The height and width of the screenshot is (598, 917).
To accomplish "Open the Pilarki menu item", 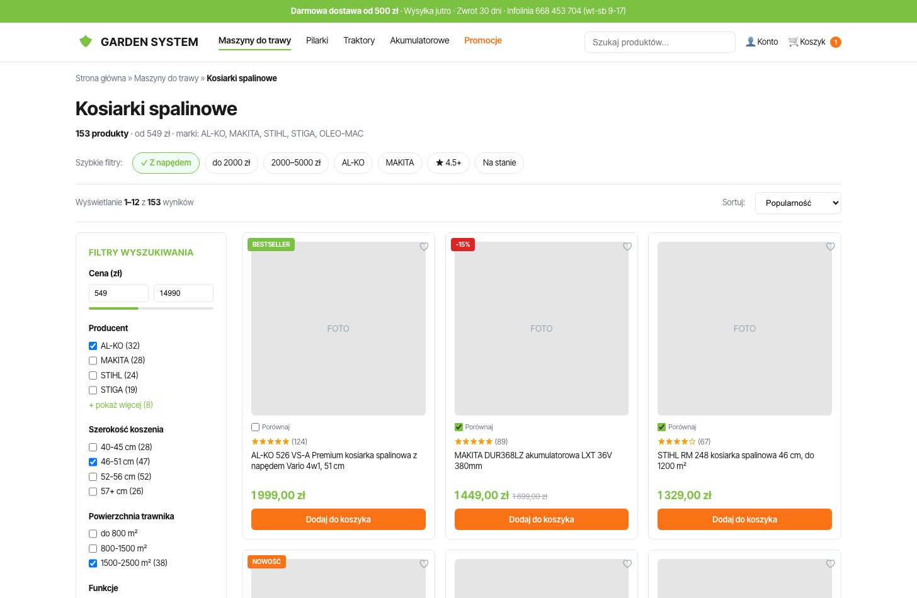I will [317, 40].
